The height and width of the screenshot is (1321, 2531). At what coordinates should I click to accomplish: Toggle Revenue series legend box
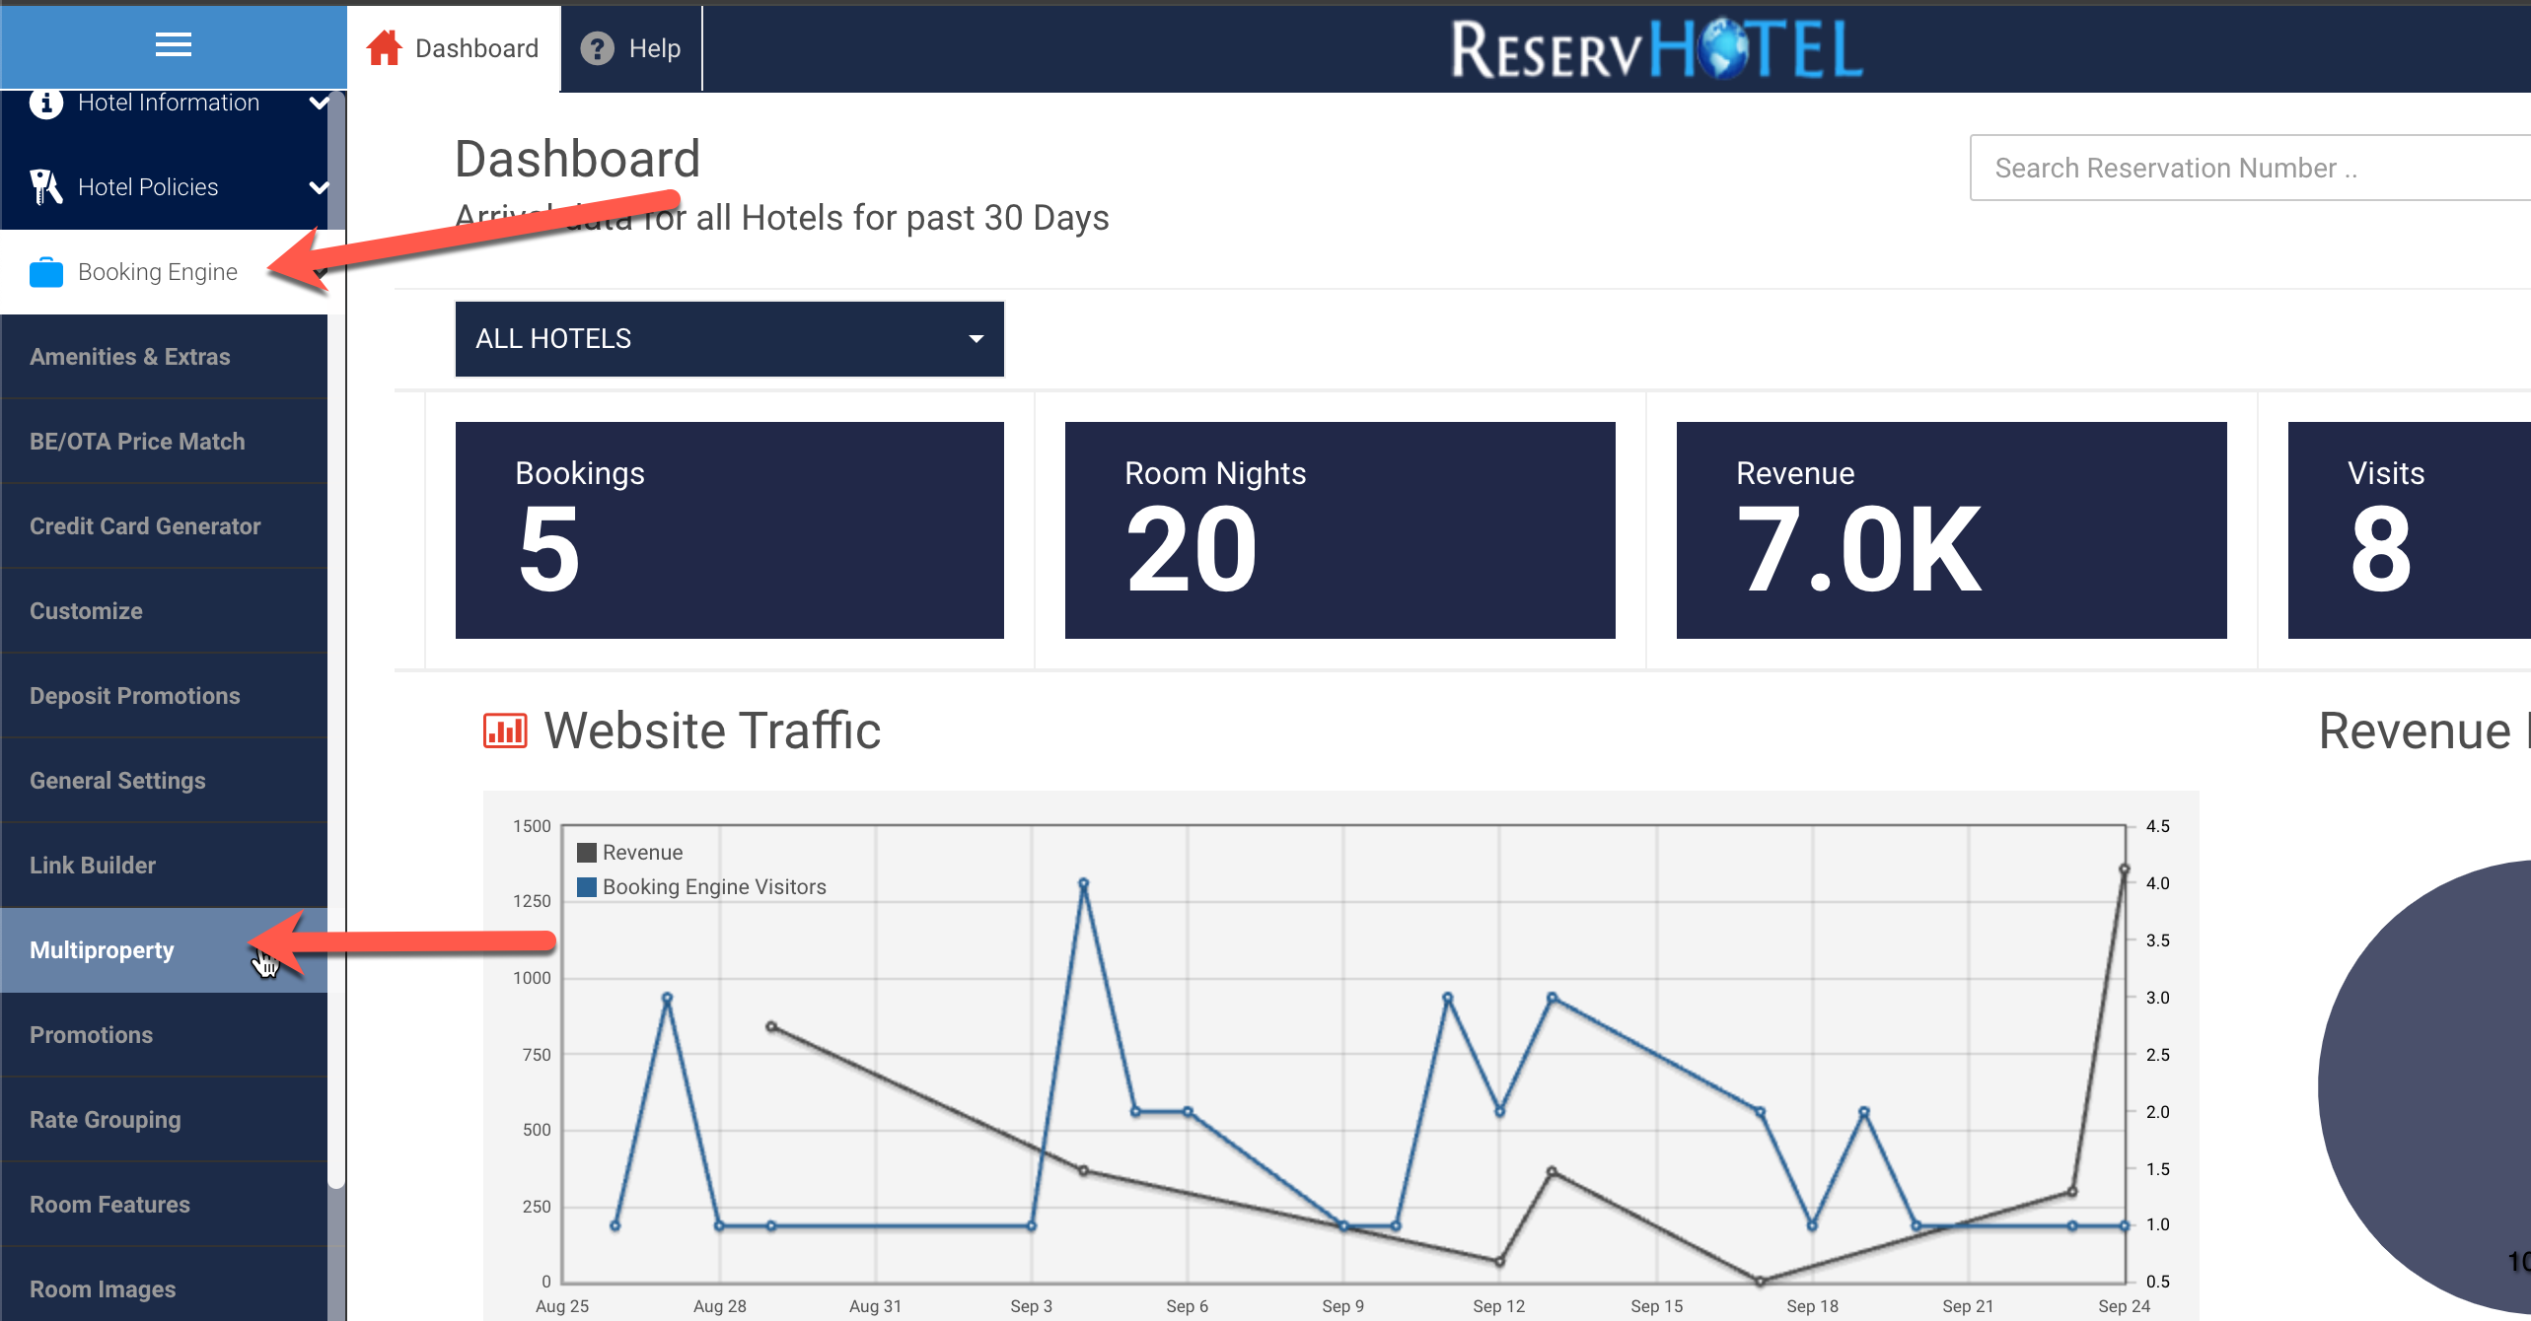587,853
